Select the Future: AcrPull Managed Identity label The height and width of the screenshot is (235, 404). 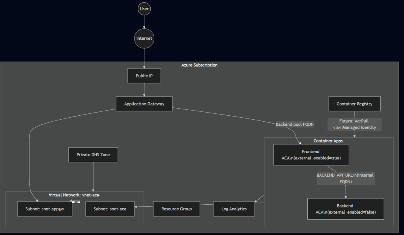[x=354, y=124]
